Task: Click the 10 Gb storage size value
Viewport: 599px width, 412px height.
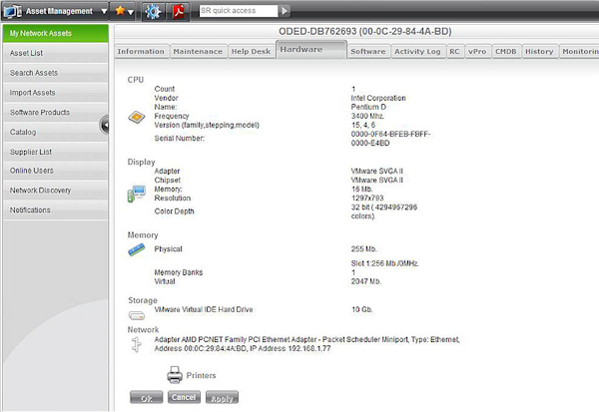Action: pyautogui.click(x=362, y=309)
